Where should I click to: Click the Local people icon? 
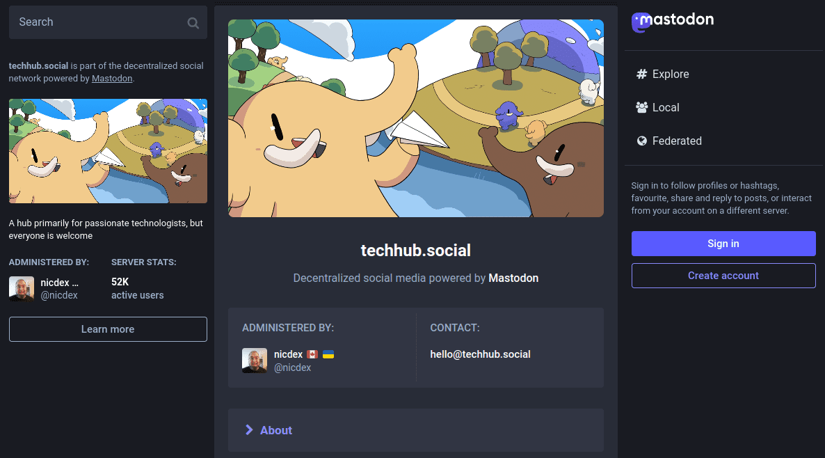(641, 107)
